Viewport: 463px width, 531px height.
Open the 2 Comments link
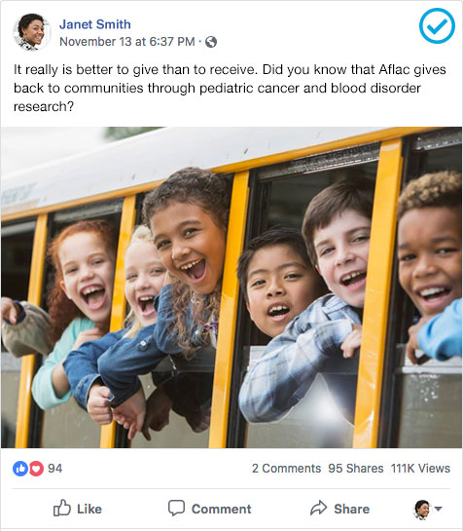(286, 469)
